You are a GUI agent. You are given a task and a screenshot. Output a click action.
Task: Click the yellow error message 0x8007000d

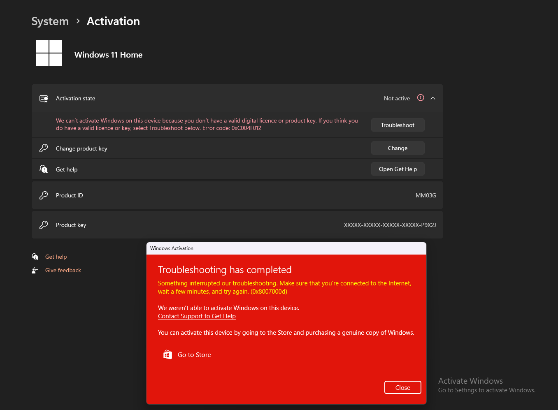(x=284, y=287)
